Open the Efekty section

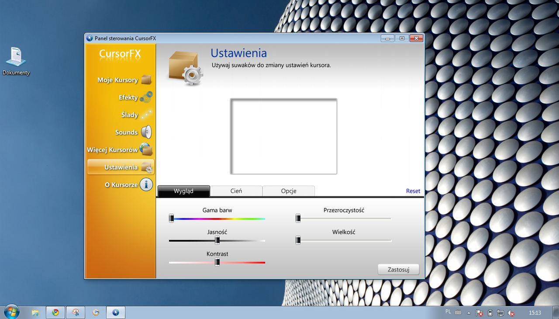click(135, 97)
